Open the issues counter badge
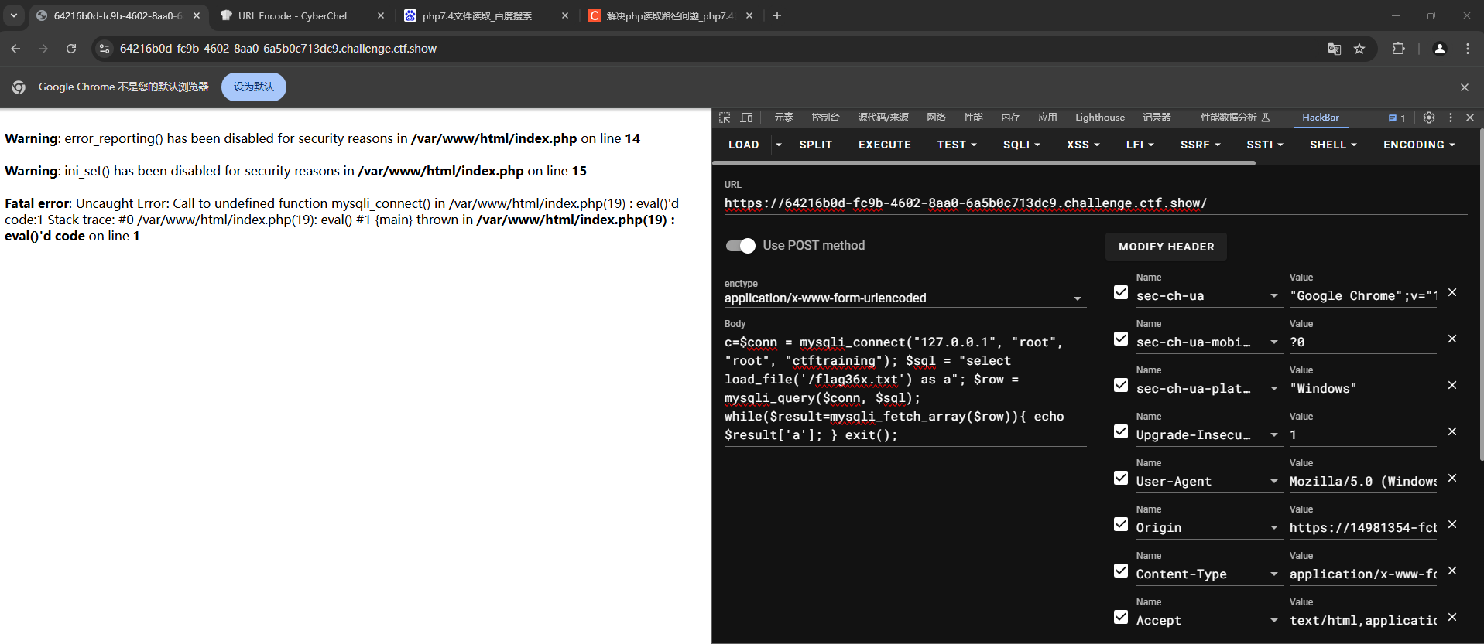 1397,118
